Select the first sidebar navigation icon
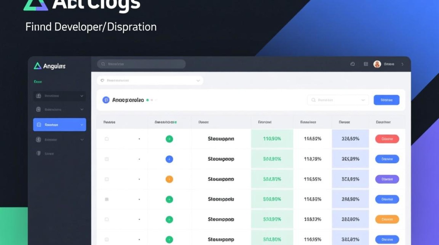 point(39,96)
